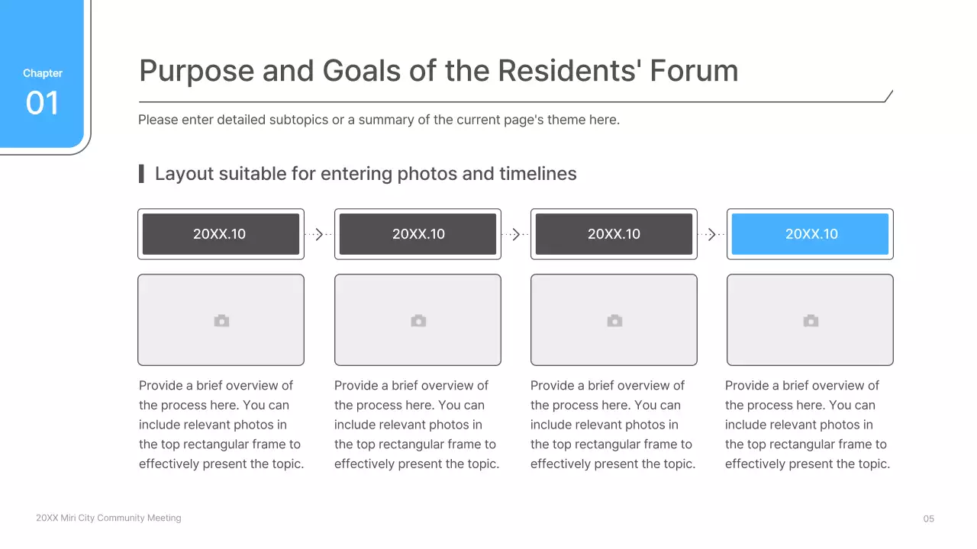This screenshot has width=977, height=549.
Task: Click the 'Layout suitable for entering photos and timelines' heading
Action: (366, 174)
